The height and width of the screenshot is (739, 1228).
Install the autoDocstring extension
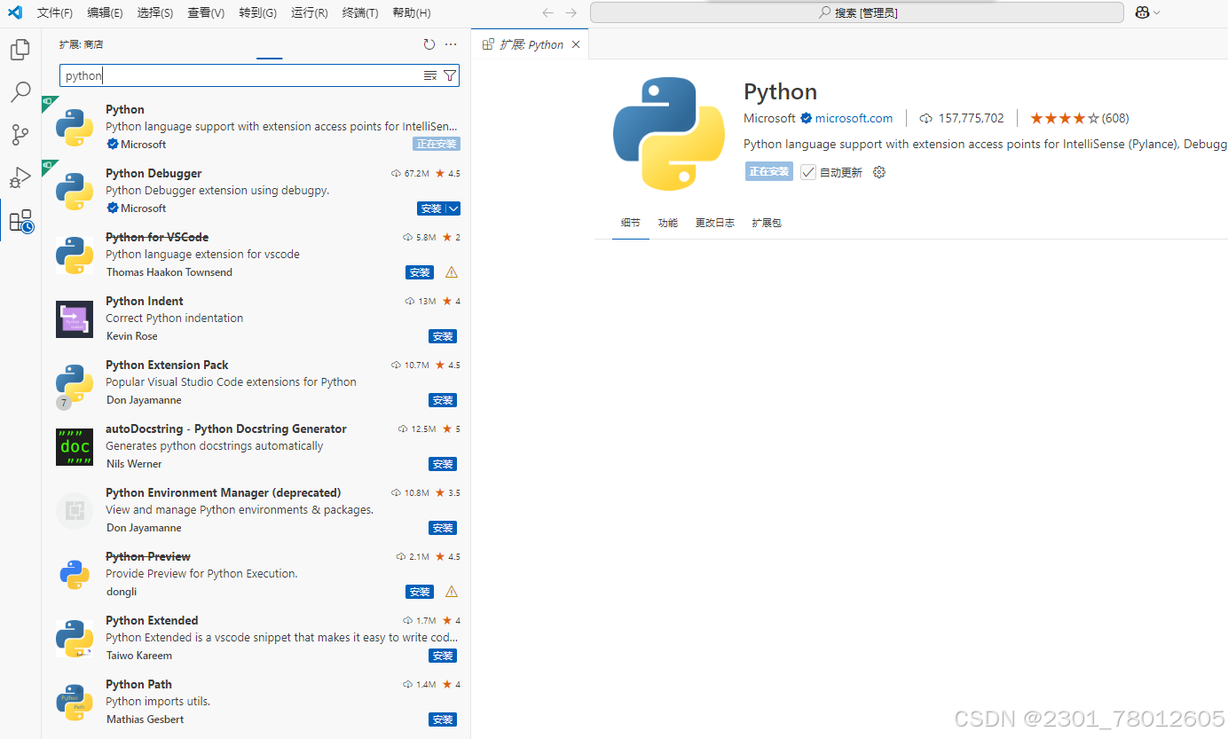pos(443,464)
